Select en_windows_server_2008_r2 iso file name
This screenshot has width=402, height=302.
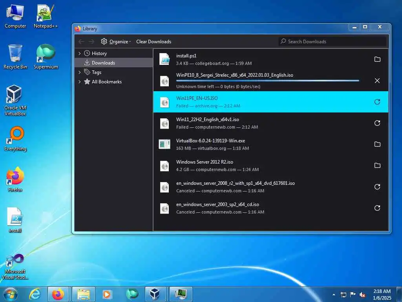point(236,183)
